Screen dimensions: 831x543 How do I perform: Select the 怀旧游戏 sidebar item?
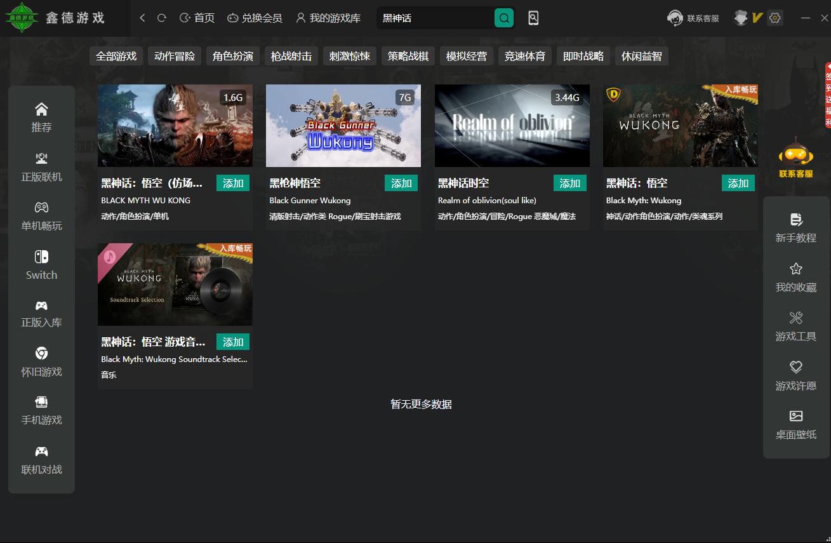click(41, 362)
